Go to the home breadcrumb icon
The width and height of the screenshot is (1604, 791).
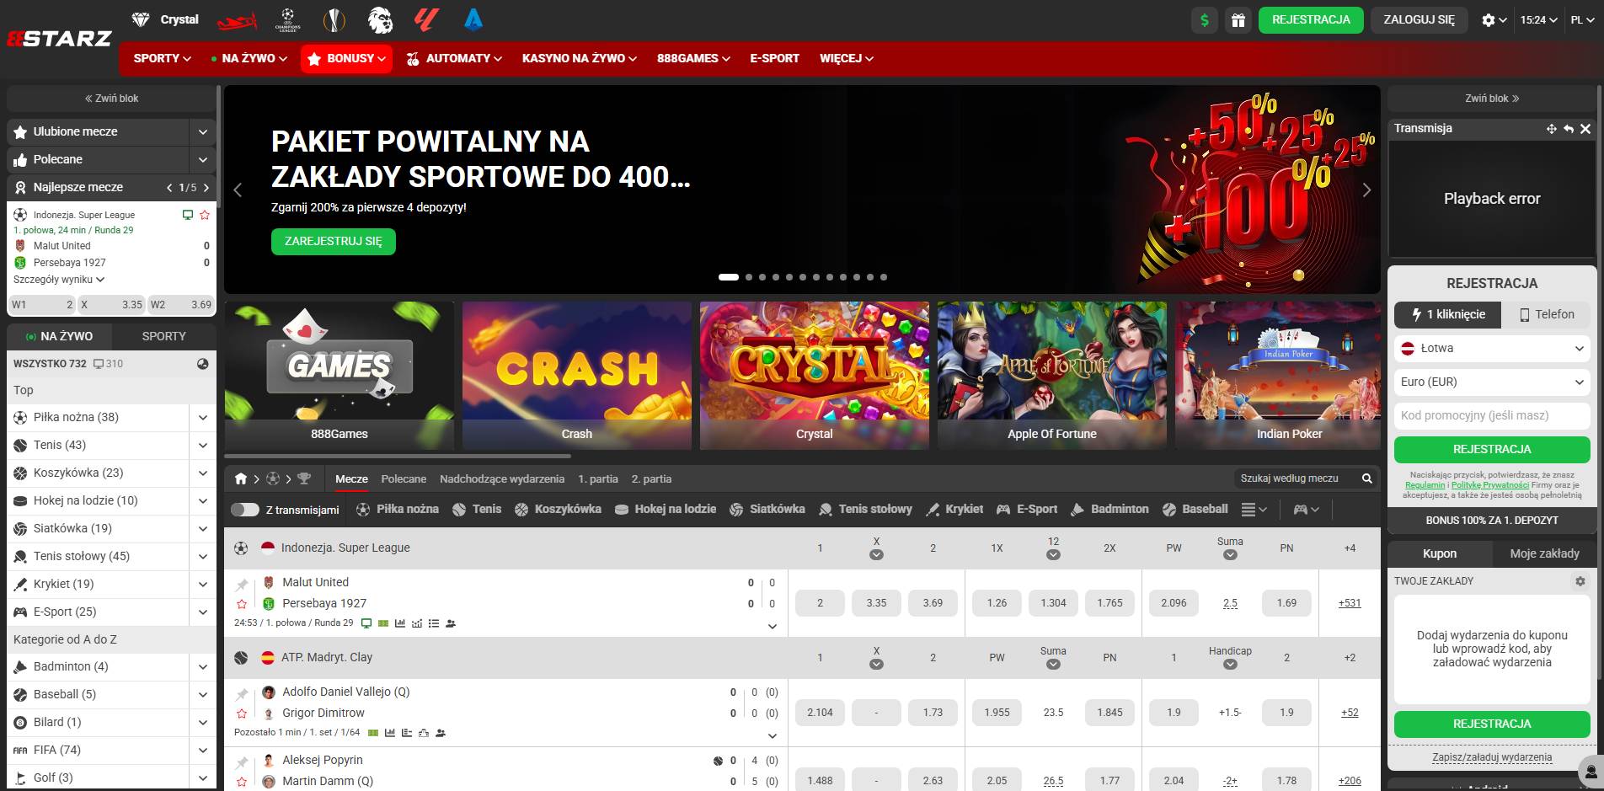pos(241,478)
